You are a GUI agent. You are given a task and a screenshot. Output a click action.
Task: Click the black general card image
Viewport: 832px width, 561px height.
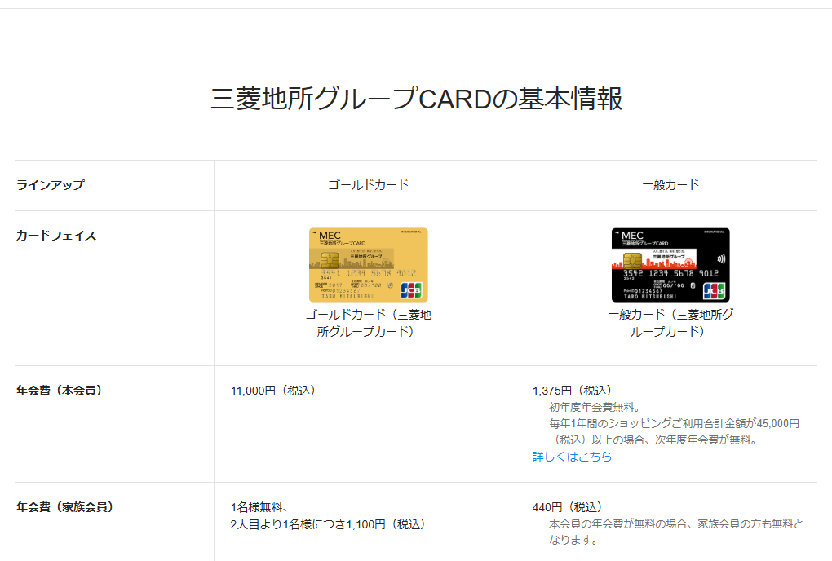coord(670,265)
